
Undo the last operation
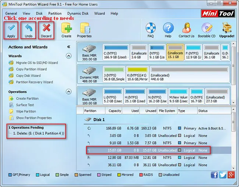[x=29, y=31]
